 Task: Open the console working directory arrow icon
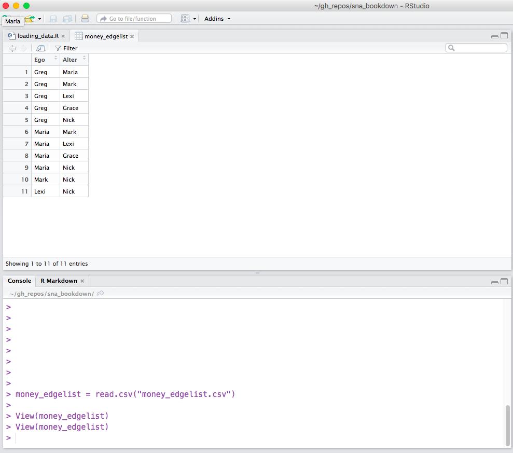pos(101,294)
